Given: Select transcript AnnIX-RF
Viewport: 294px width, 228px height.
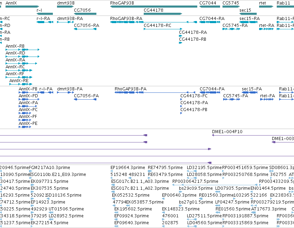Looking at the screenshot, I should tap(19, 77).
